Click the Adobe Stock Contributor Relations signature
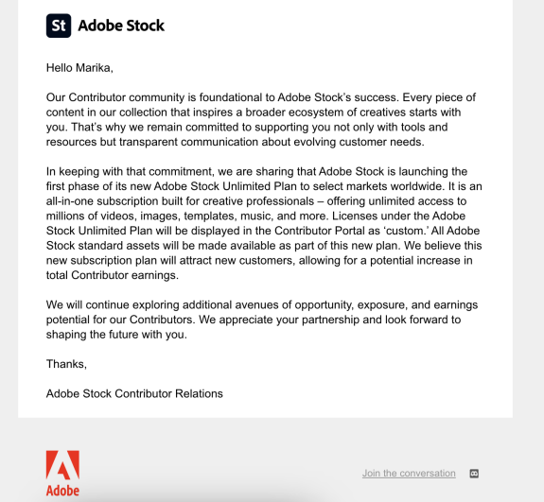This screenshot has height=502, width=544. [x=134, y=394]
